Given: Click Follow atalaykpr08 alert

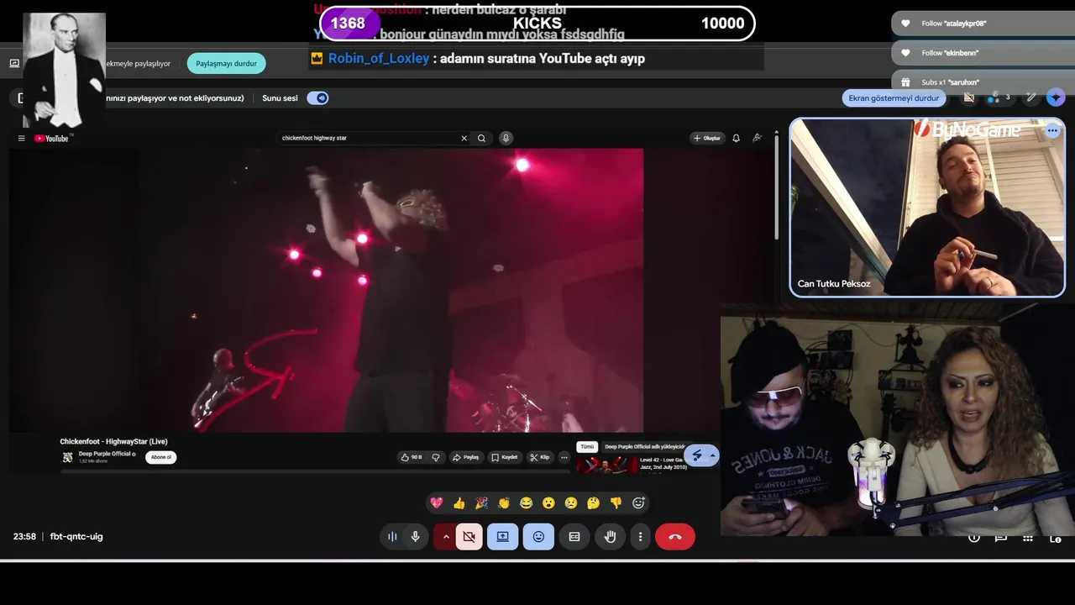Looking at the screenshot, I should pyautogui.click(x=983, y=24).
